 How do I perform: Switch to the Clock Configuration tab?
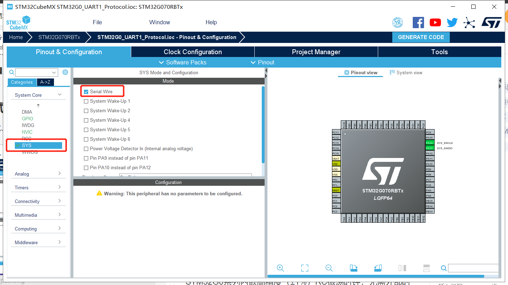(193, 52)
